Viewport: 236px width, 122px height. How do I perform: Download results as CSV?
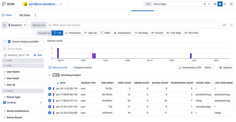point(190,67)
